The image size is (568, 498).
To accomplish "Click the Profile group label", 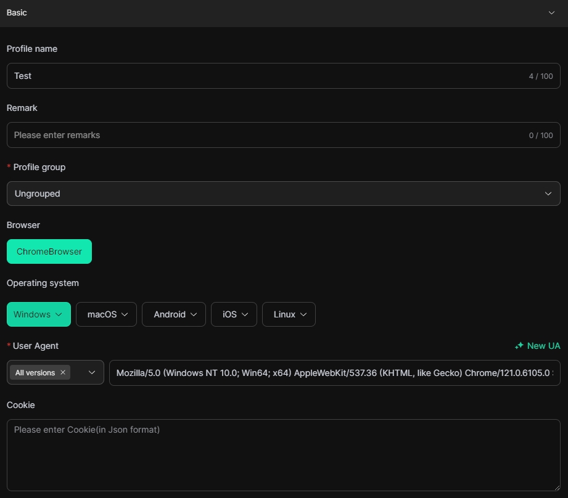I will pos(39,167).
